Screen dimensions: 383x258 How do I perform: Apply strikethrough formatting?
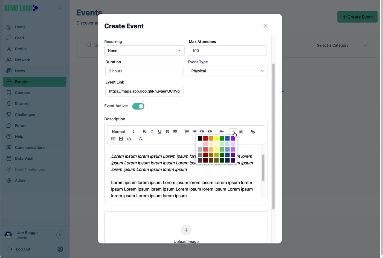167,132
